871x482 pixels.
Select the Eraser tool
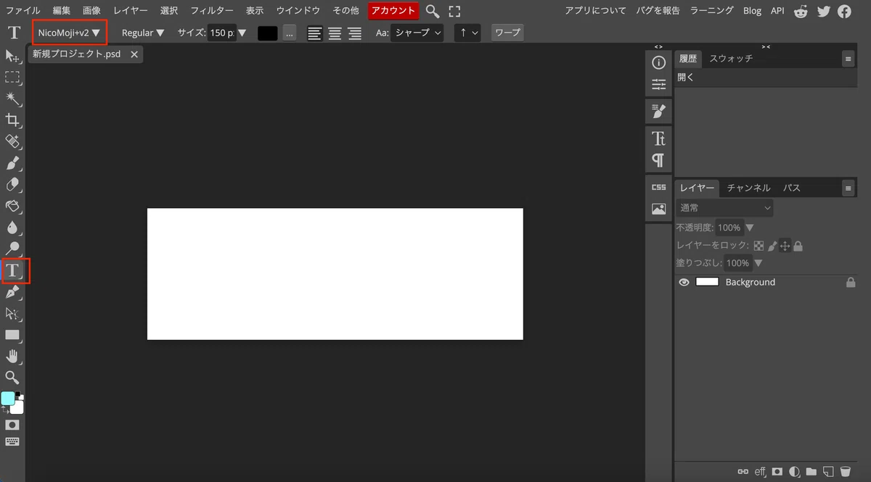(x=12, y=185)
